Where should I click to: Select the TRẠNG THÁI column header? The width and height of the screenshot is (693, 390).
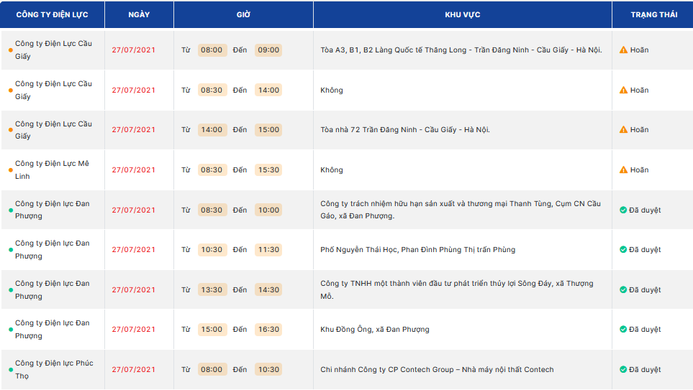653,14
